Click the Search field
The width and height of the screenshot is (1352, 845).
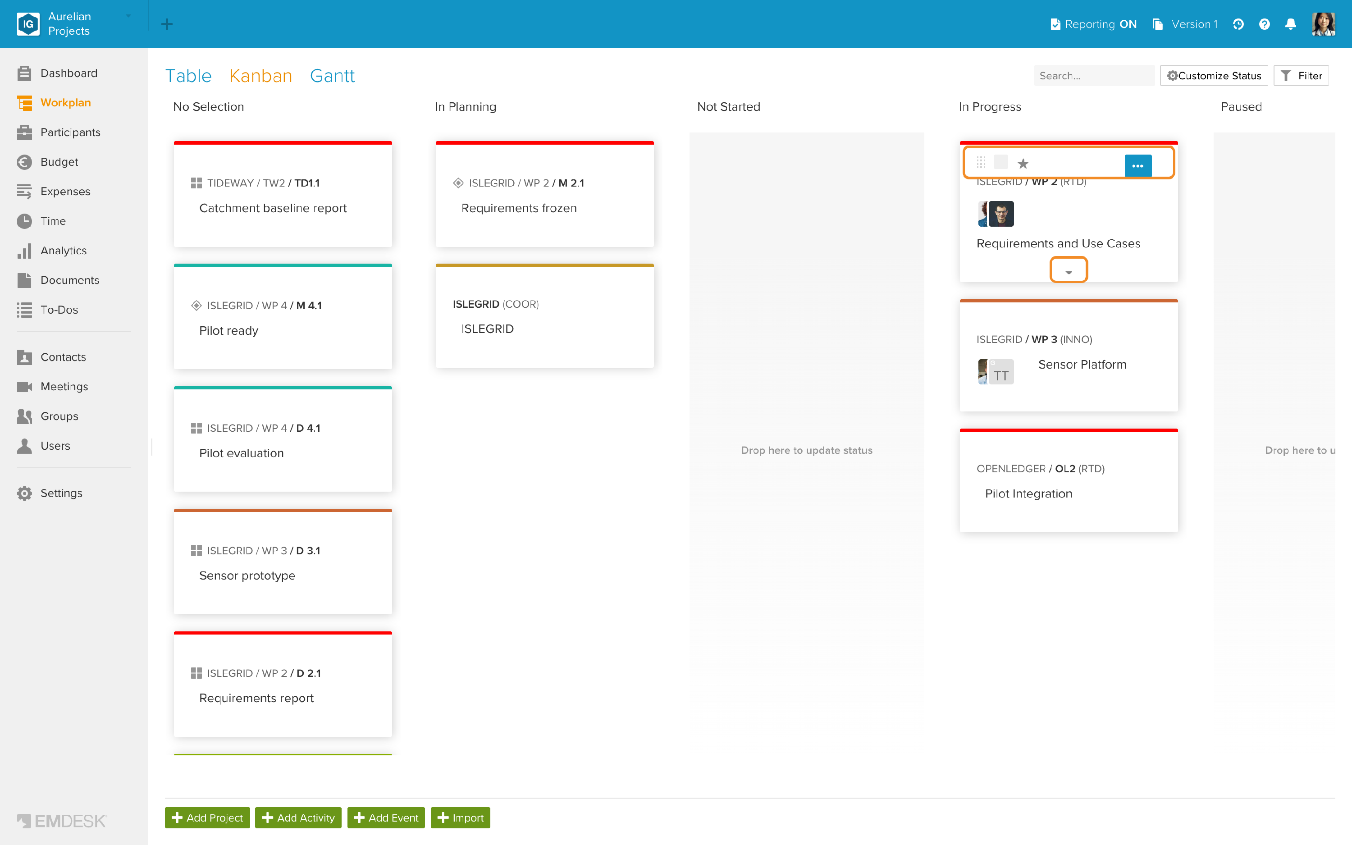1094,76
